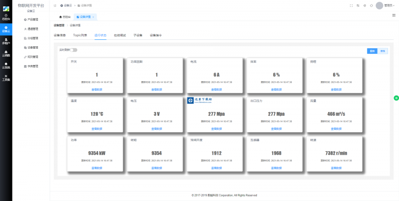Screen dimensions: 399x201
Task: Open 规则管理 in the side menu
Action: click(33, 57)
